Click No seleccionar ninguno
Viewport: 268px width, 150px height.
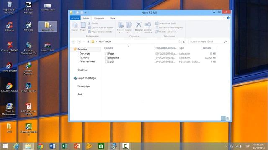tap(169, 27)
